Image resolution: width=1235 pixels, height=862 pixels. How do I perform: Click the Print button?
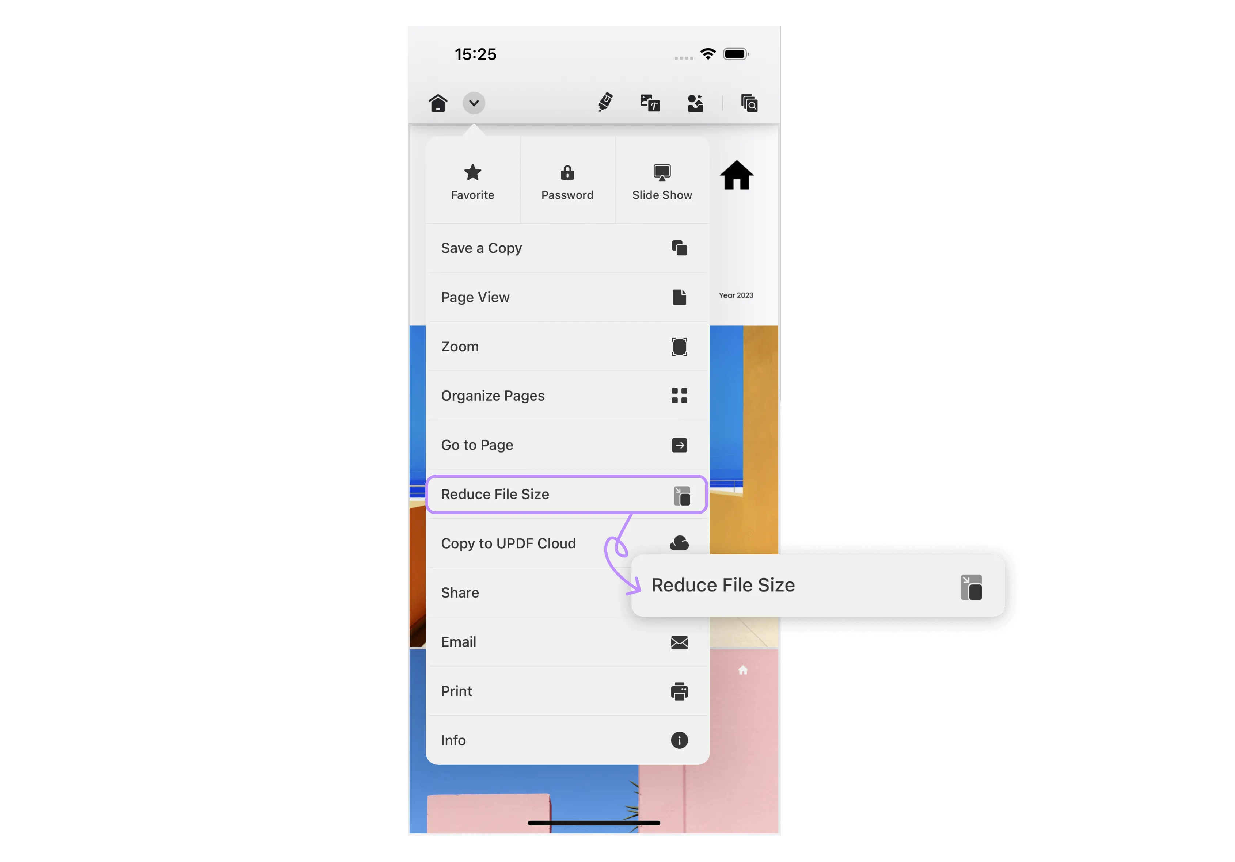(x=564, y=690)
